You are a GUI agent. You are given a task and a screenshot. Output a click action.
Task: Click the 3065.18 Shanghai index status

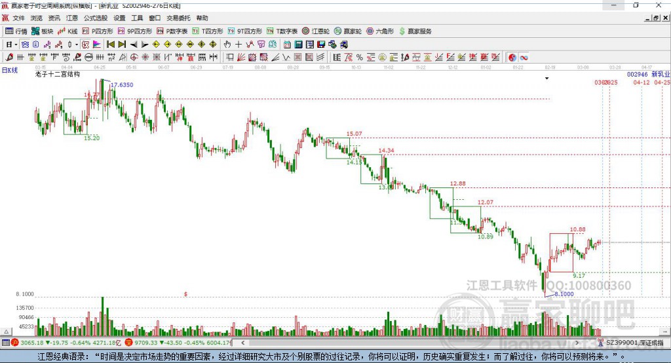[x=32, y=343]
